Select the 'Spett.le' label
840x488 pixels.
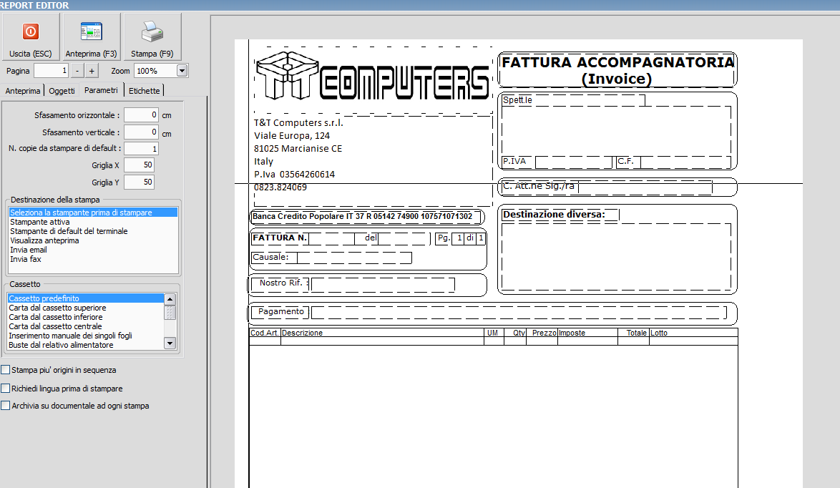(517, 99)
